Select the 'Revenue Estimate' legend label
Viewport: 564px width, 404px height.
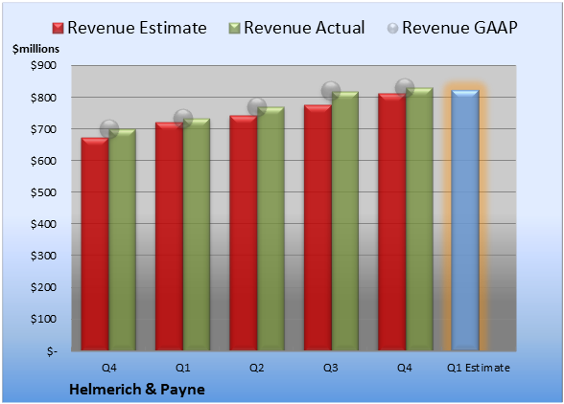coord(137,28)
